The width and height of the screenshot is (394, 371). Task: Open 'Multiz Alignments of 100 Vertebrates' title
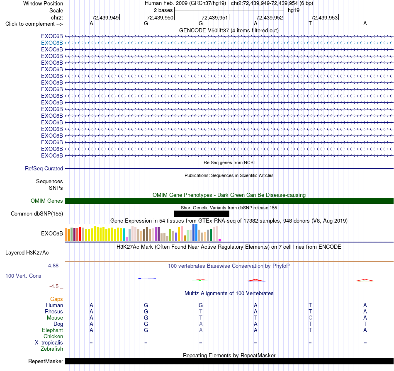[229, 293]
